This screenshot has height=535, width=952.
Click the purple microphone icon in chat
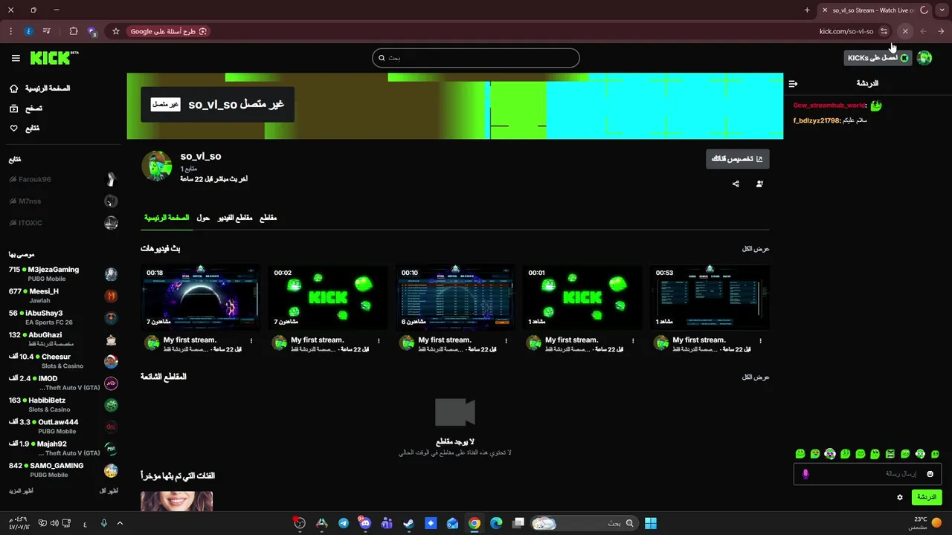pyautogui.click(x=805, y=474)
